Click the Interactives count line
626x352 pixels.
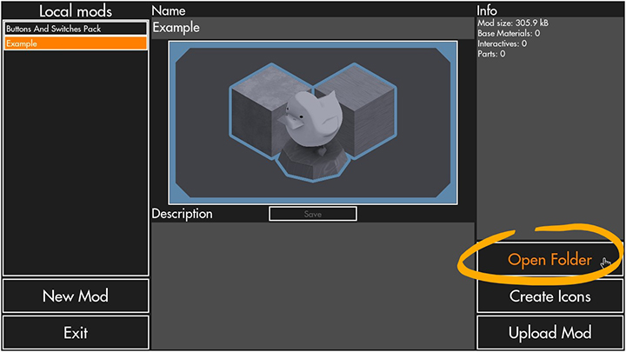tap(503, 43)
